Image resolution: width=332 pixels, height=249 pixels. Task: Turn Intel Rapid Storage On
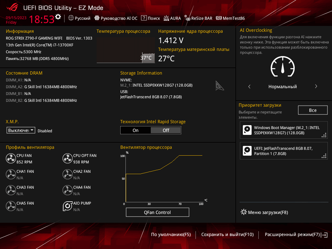pyautogui.click(x=136, y=130)
